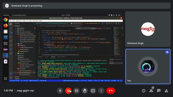Toggle Use Regular Expression in find widget
Screen dimensions: 173x97
95,28
